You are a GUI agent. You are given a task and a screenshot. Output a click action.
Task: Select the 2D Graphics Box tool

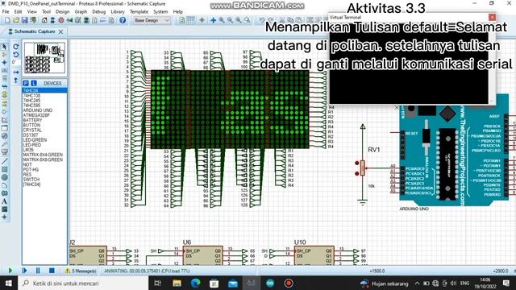tap(4, 169)
